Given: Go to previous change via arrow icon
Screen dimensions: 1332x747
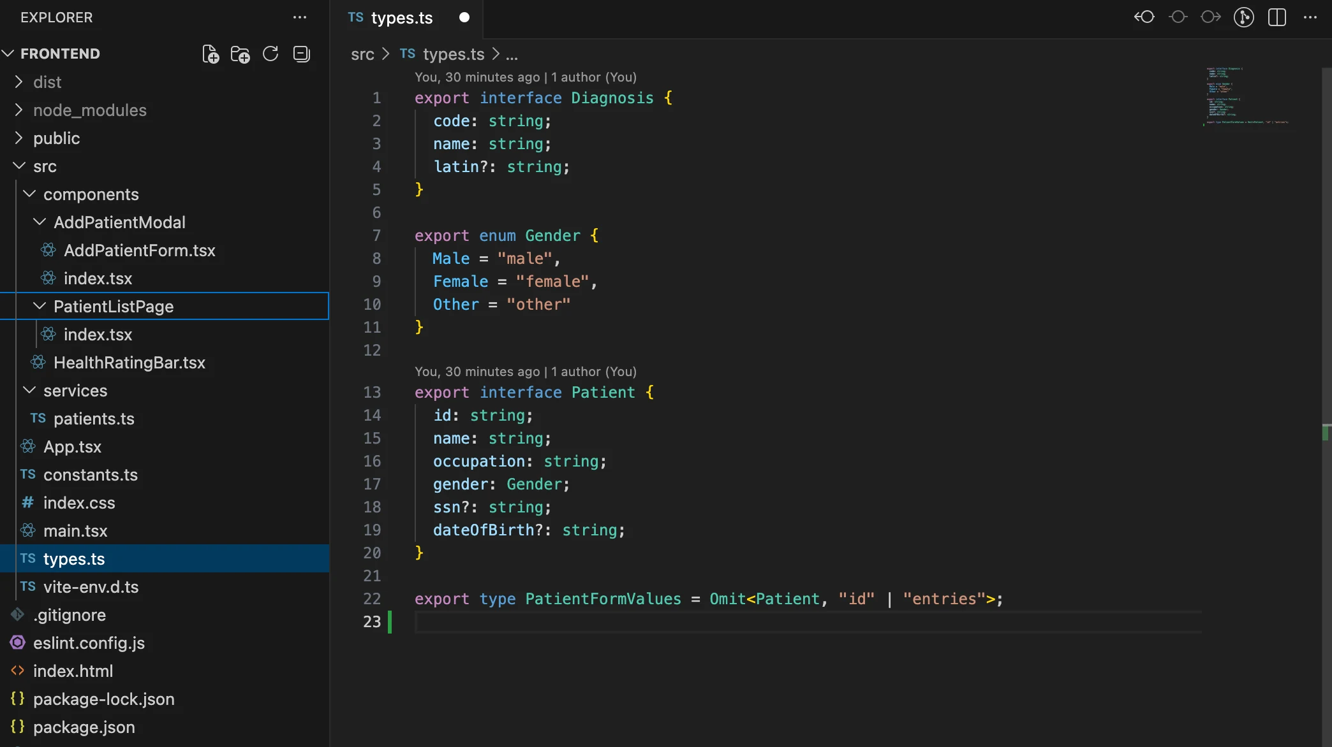Looking at the screenshot, I should [x=1144, y=17].
